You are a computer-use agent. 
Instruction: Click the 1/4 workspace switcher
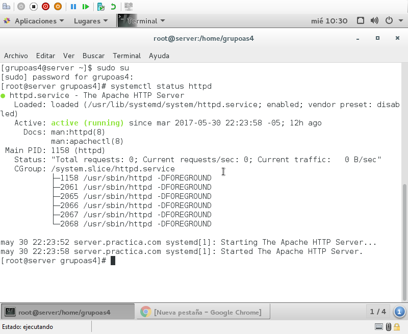click(377, 312)
